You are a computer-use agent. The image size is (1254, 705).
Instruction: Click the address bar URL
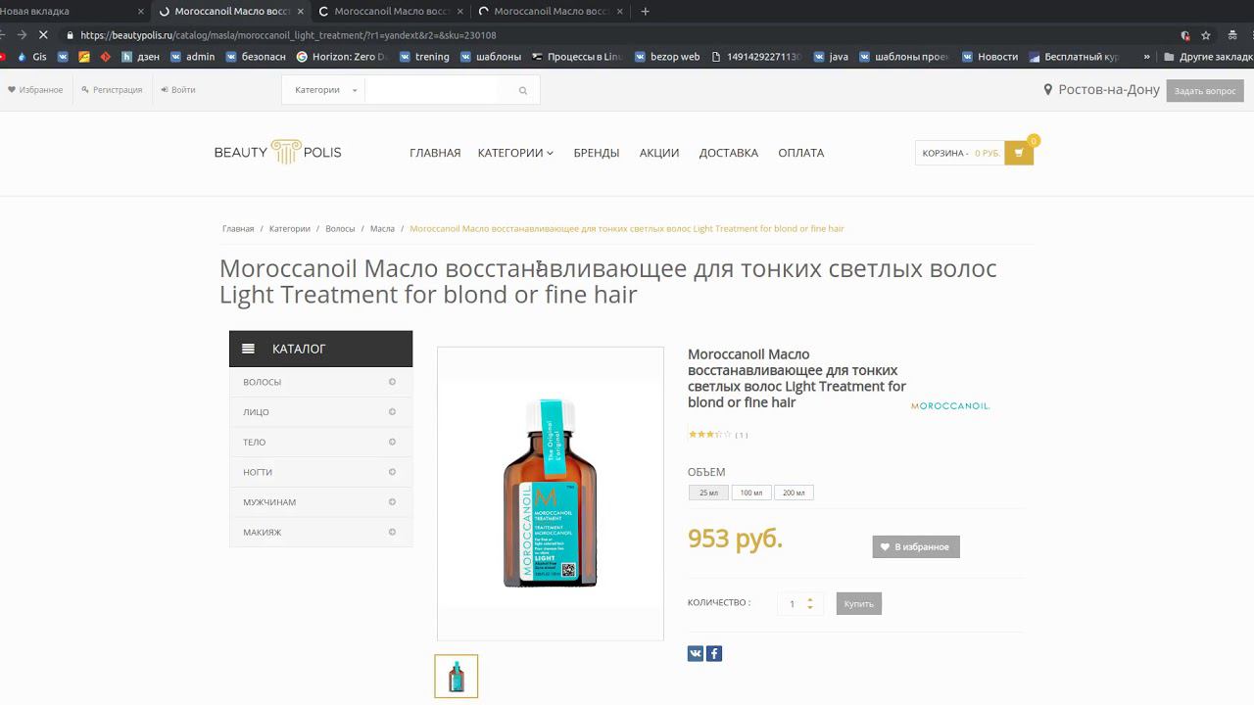(288, 35)
